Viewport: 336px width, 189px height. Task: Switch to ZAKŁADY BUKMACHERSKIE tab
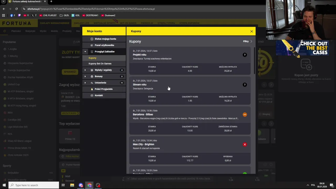[55, 23]
